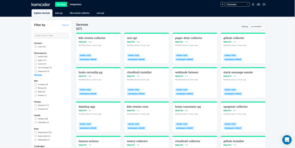The image size is (295, 148).
Task: Open the webhook-listener service card
Action: pyautogui.click(x=195, y=83)
